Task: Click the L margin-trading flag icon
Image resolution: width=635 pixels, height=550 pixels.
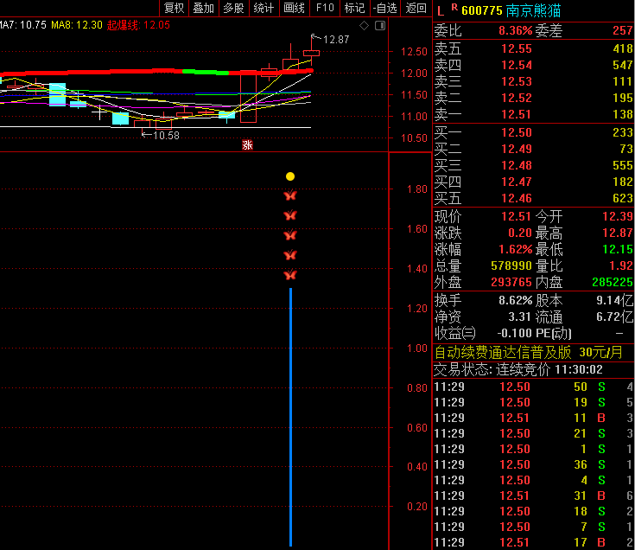Action: tap(440, 10)
